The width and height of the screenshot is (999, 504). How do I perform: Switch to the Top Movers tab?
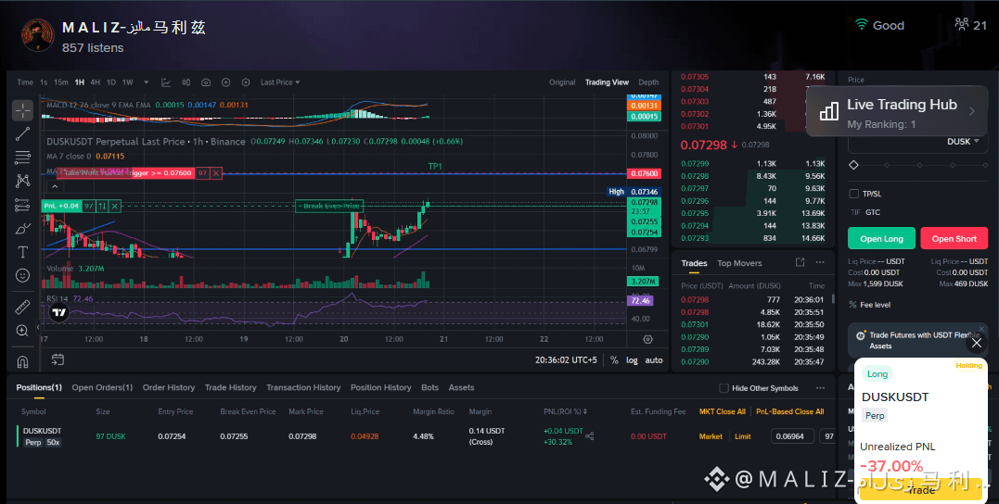739,263
